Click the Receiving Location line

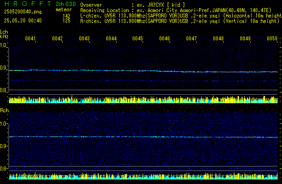tap(176, 10)
